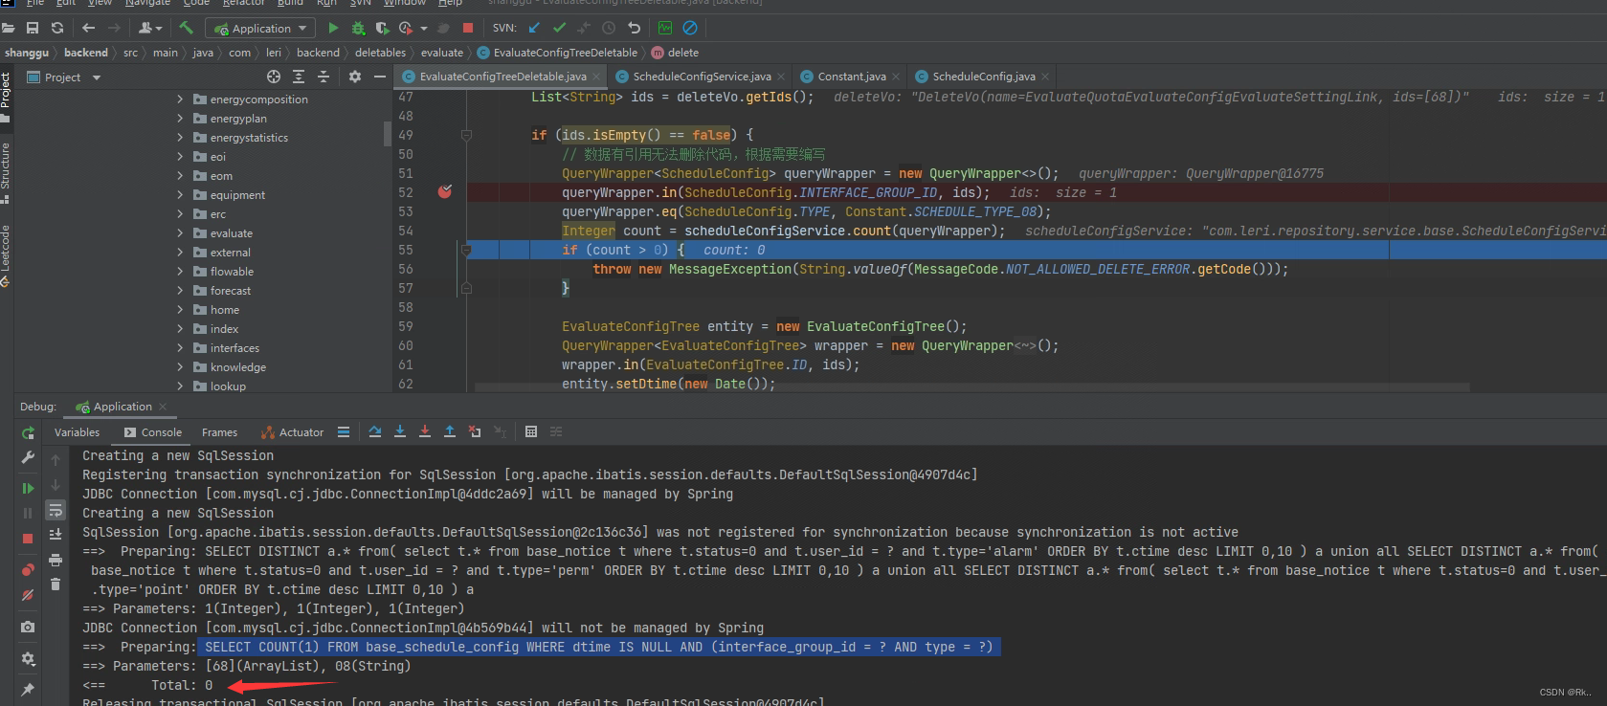Open the Frames tab in the debugger
Screen dimensions: 1607x706
(x=219, y=432)
